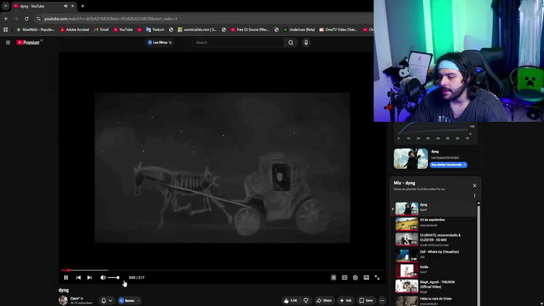Go back in the browser
The height and width of the screenshot is (306, 544).
pyautogui.click(x=6, y=19)
